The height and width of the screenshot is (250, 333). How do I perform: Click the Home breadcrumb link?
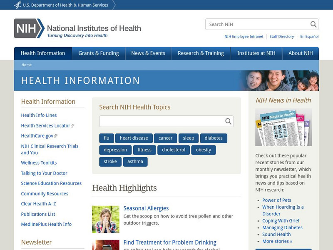tap(27, 65)
